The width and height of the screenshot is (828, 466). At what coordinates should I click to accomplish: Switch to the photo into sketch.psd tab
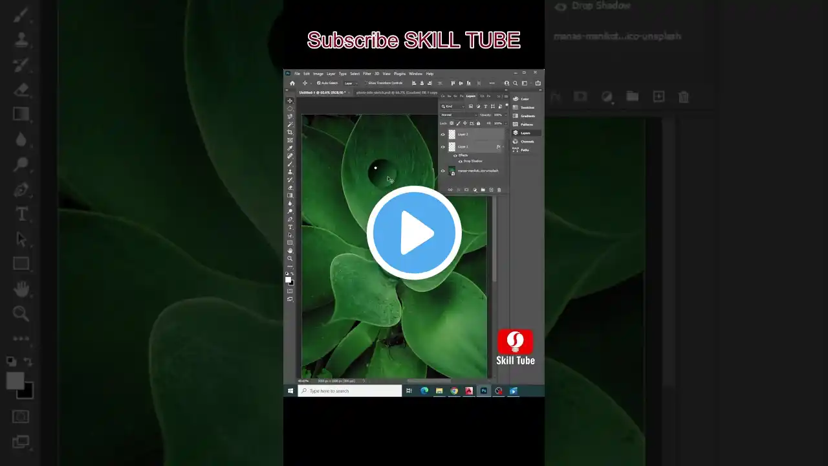point(395,93)
